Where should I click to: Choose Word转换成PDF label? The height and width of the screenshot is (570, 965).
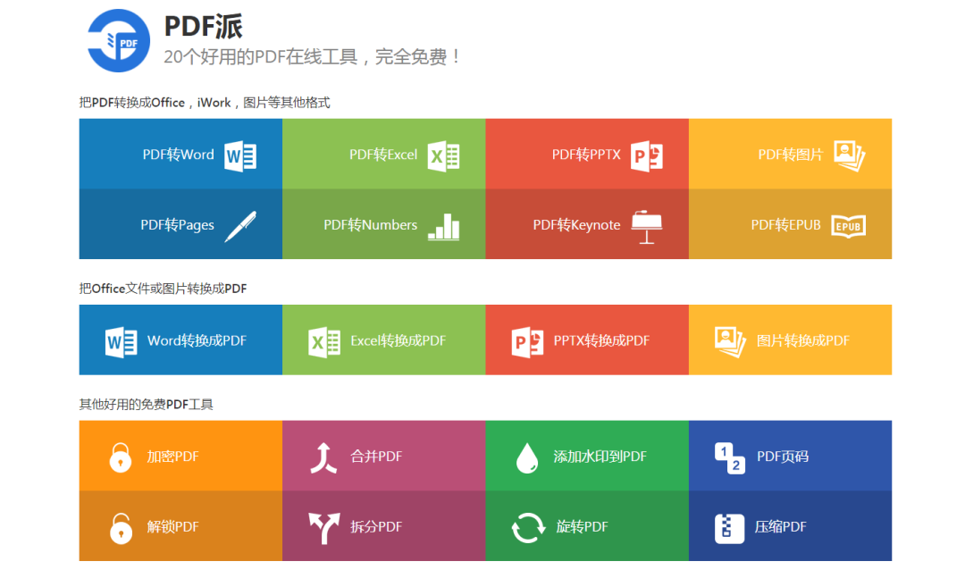197,340
